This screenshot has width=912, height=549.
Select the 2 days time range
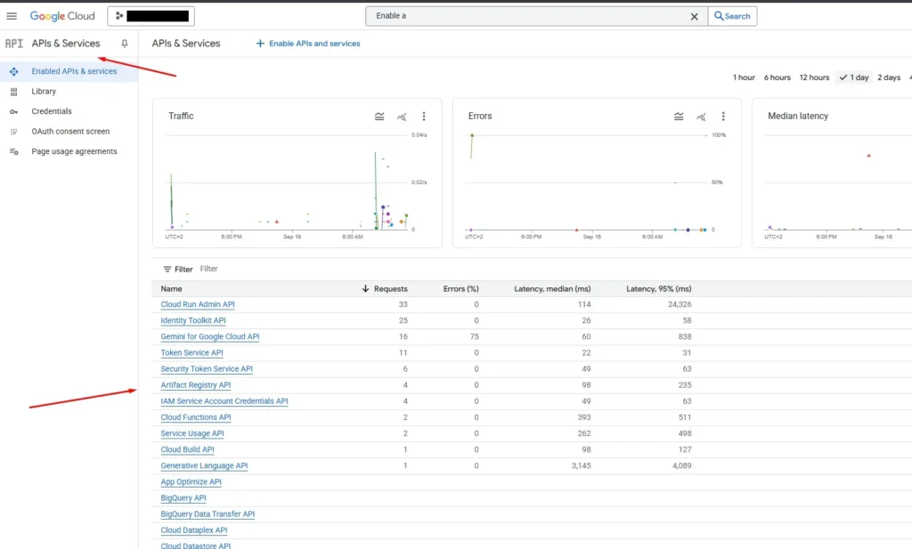click(x=888, y=77)
